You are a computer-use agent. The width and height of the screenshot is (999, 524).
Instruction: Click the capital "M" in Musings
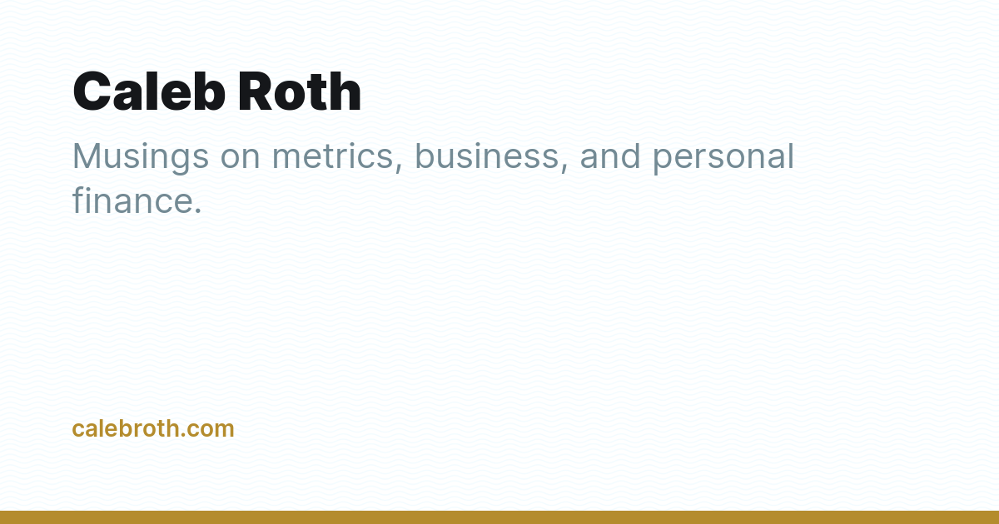tap(87, 156)
